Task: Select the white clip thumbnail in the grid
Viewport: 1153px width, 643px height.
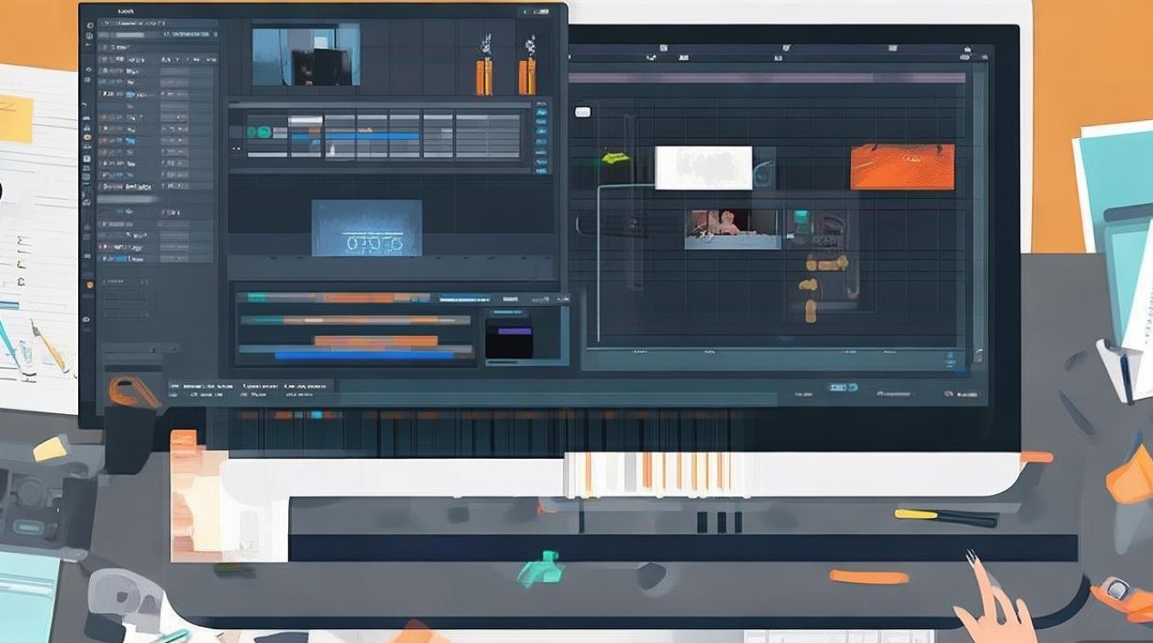Action: 703,168
